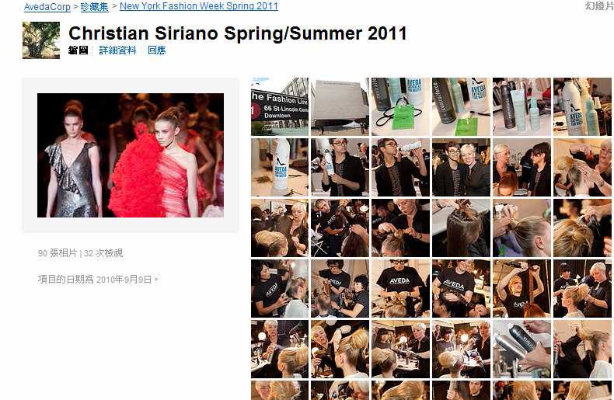This screenshot has width=614, height=400.
Task: View the single white Aveda bottle thumbnail
Action: [x=280, y=167]
